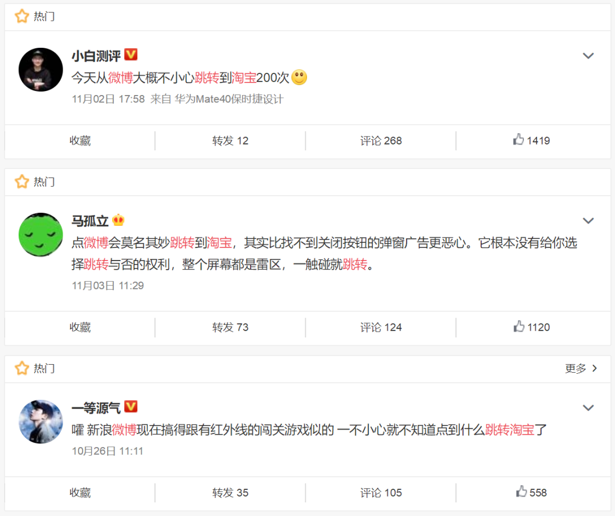
Task: Open the 评论 105 comments
Action: pos(381,493)
